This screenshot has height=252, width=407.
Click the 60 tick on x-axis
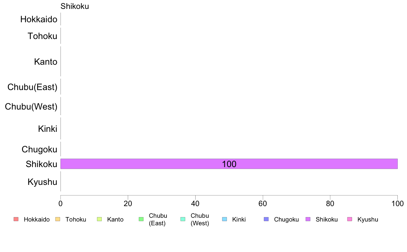coord(263,204)
